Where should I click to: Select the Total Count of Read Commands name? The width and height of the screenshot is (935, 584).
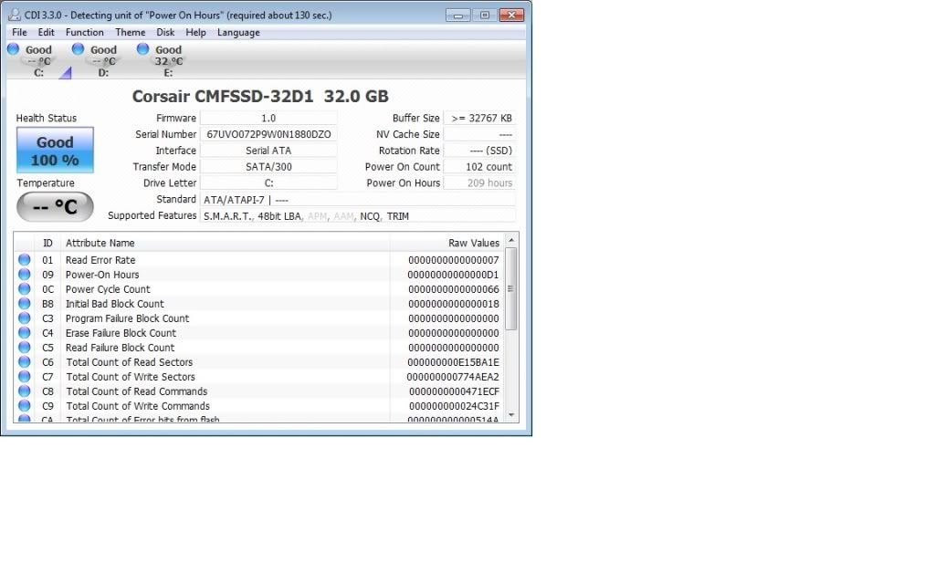coord(137,391)
